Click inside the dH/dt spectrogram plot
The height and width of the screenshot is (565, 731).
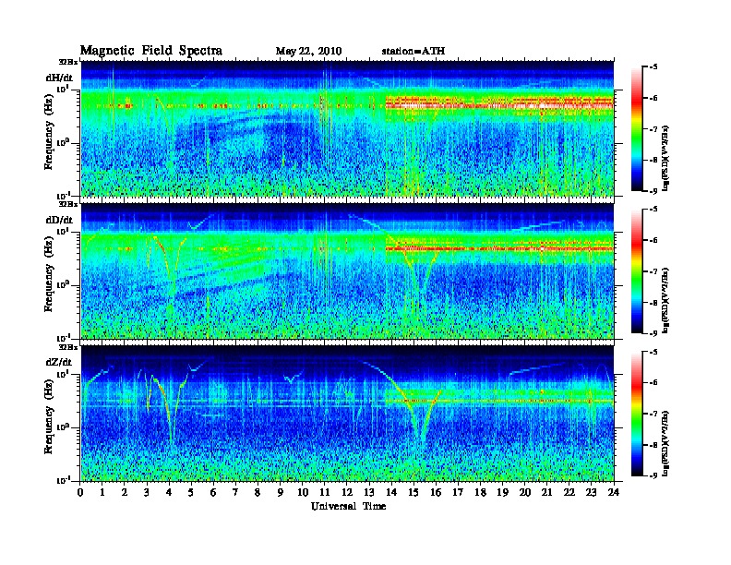[347, 128]
